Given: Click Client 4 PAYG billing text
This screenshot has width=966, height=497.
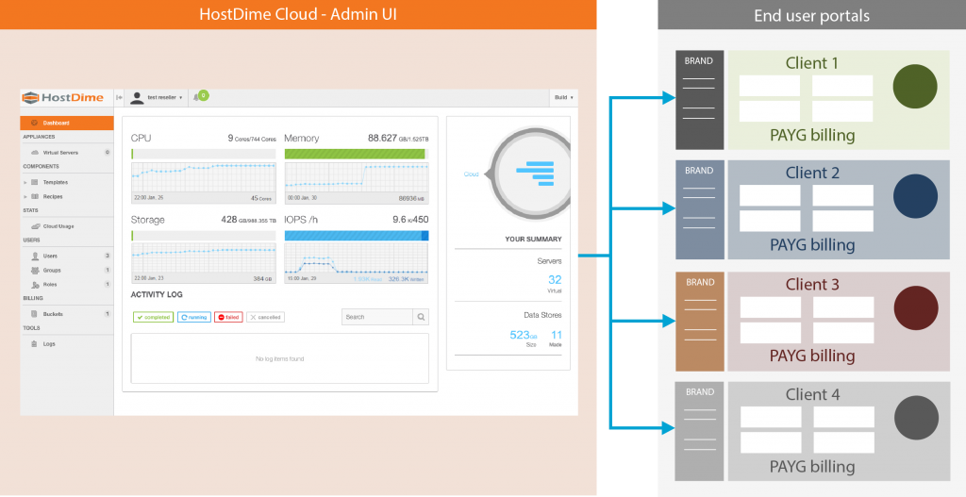Looking at the screenshot, I should [812, 467].
